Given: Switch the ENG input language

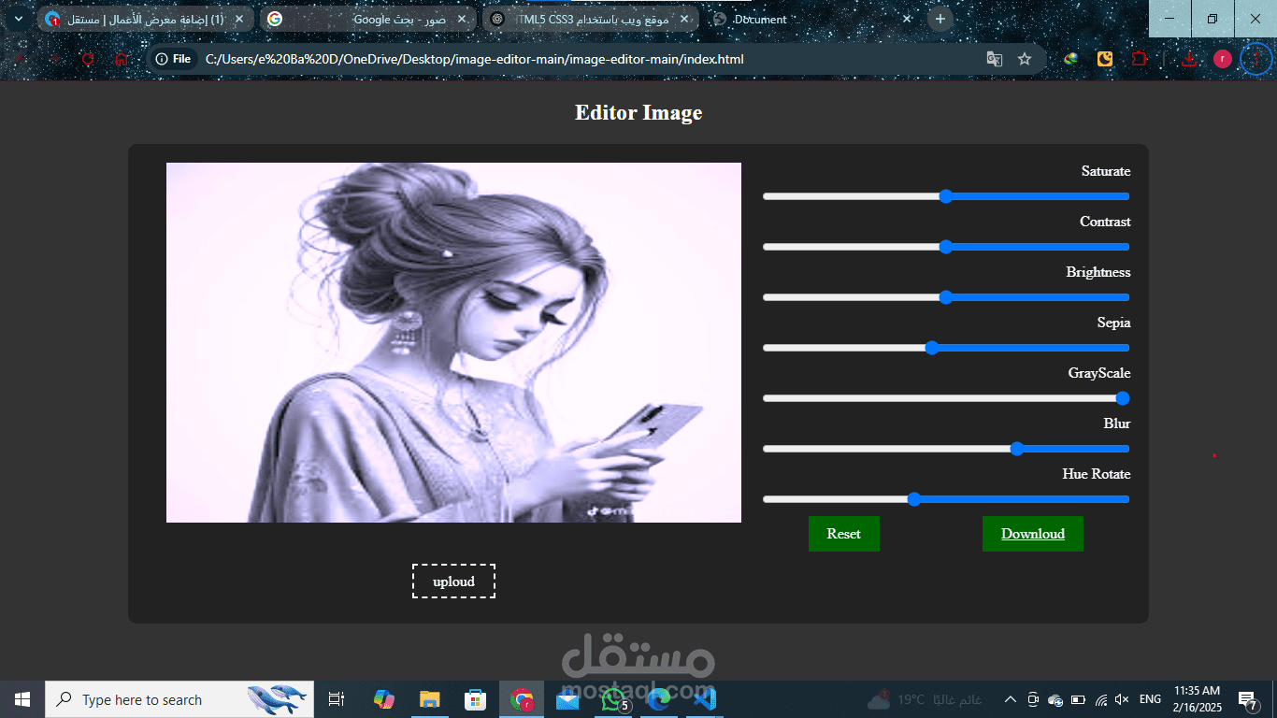Looking at the screenshot, I should [1151, 699].
